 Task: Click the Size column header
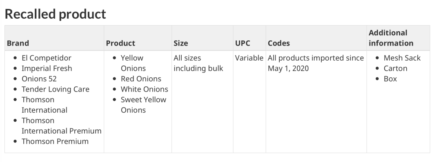click(x=180, y=43)
